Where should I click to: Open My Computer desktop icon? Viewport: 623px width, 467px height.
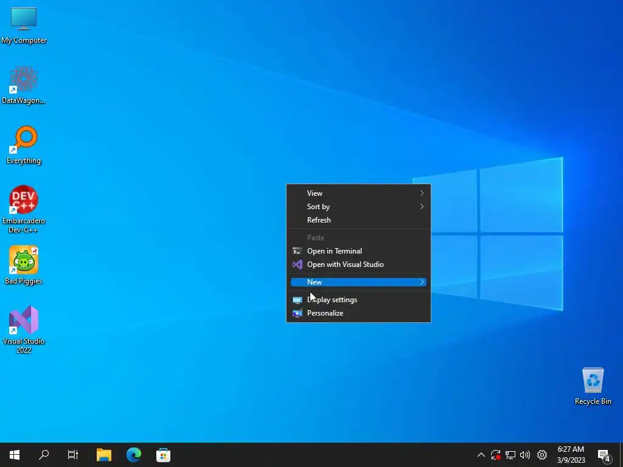pyautogui.click(x=24, y=26)
